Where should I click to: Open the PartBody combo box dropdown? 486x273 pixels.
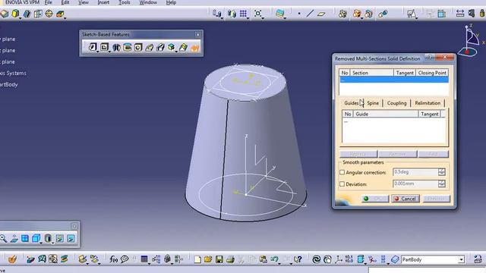click(462, 259)
